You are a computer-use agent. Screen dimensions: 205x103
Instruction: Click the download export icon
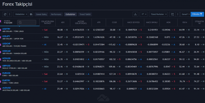pyautogui.click(x=135, y=14)
